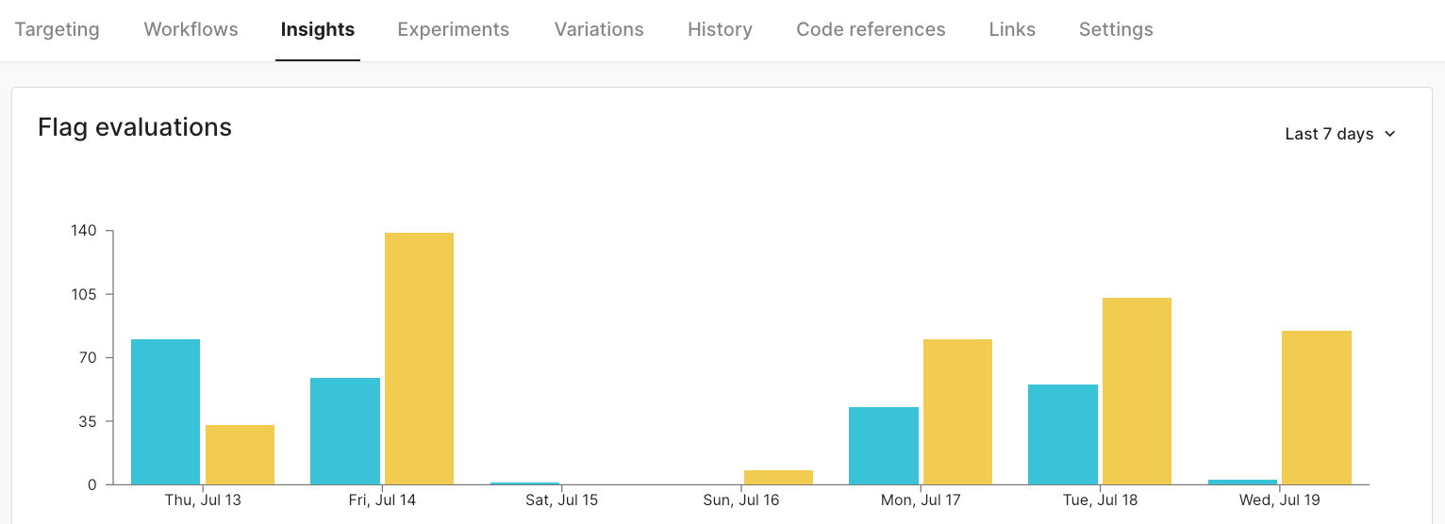
Task: Click the blue bar for Mon, Jul 17
Action: coord(884,446)
